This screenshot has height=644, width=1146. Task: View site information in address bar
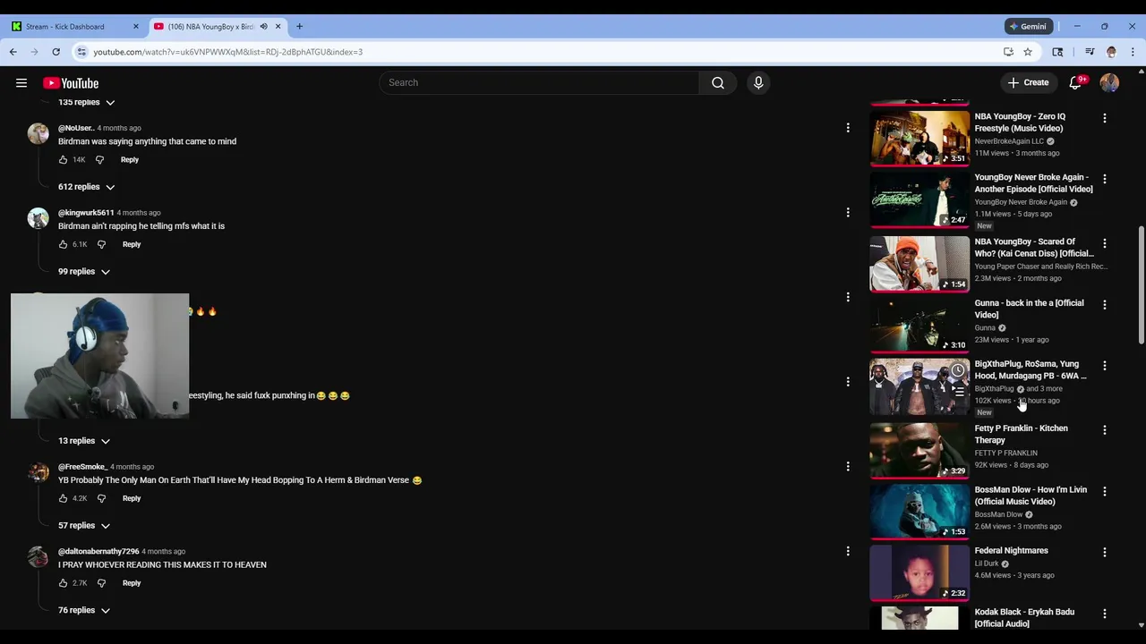[81, 52]
